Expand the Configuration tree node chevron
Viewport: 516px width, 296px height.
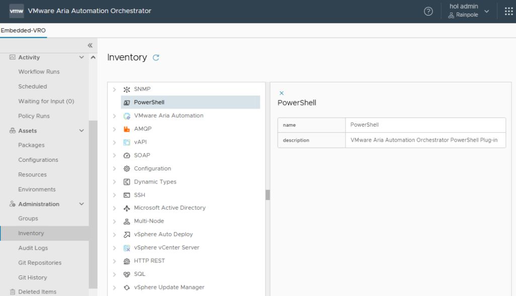(114, 169)
